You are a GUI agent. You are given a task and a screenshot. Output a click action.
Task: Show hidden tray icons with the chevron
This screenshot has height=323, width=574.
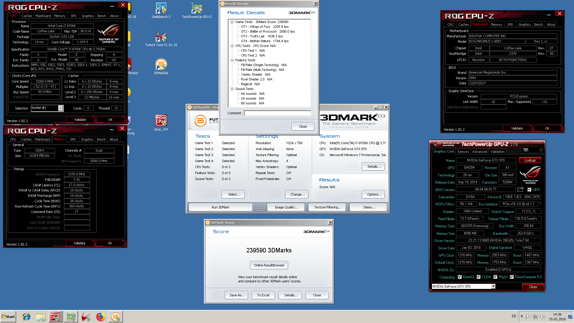(x=522, y=317)
